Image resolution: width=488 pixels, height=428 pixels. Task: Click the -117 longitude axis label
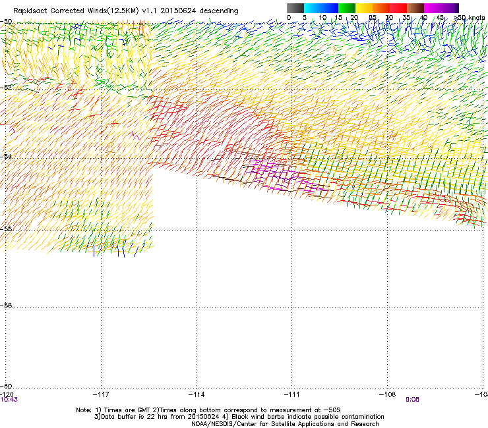(x=101, y=394)
